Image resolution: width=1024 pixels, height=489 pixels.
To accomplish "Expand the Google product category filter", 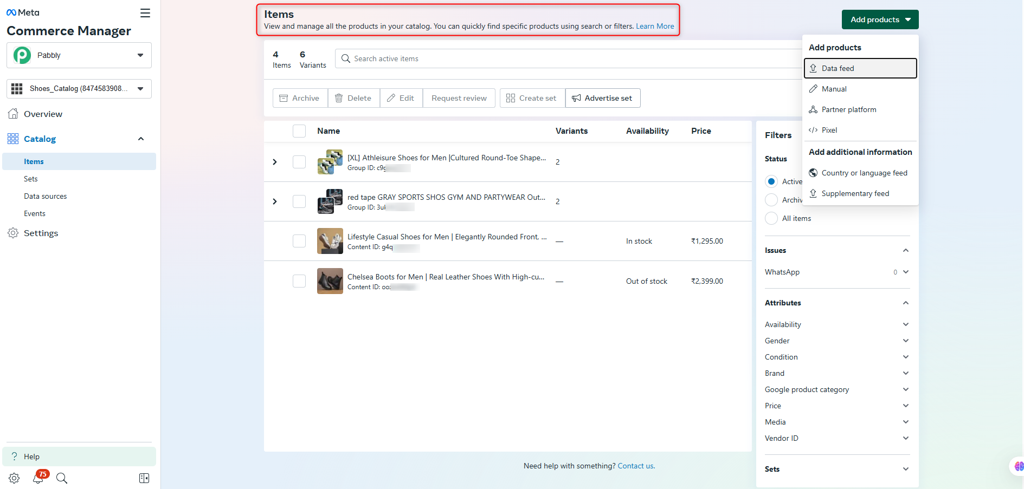I will point(905,389).
